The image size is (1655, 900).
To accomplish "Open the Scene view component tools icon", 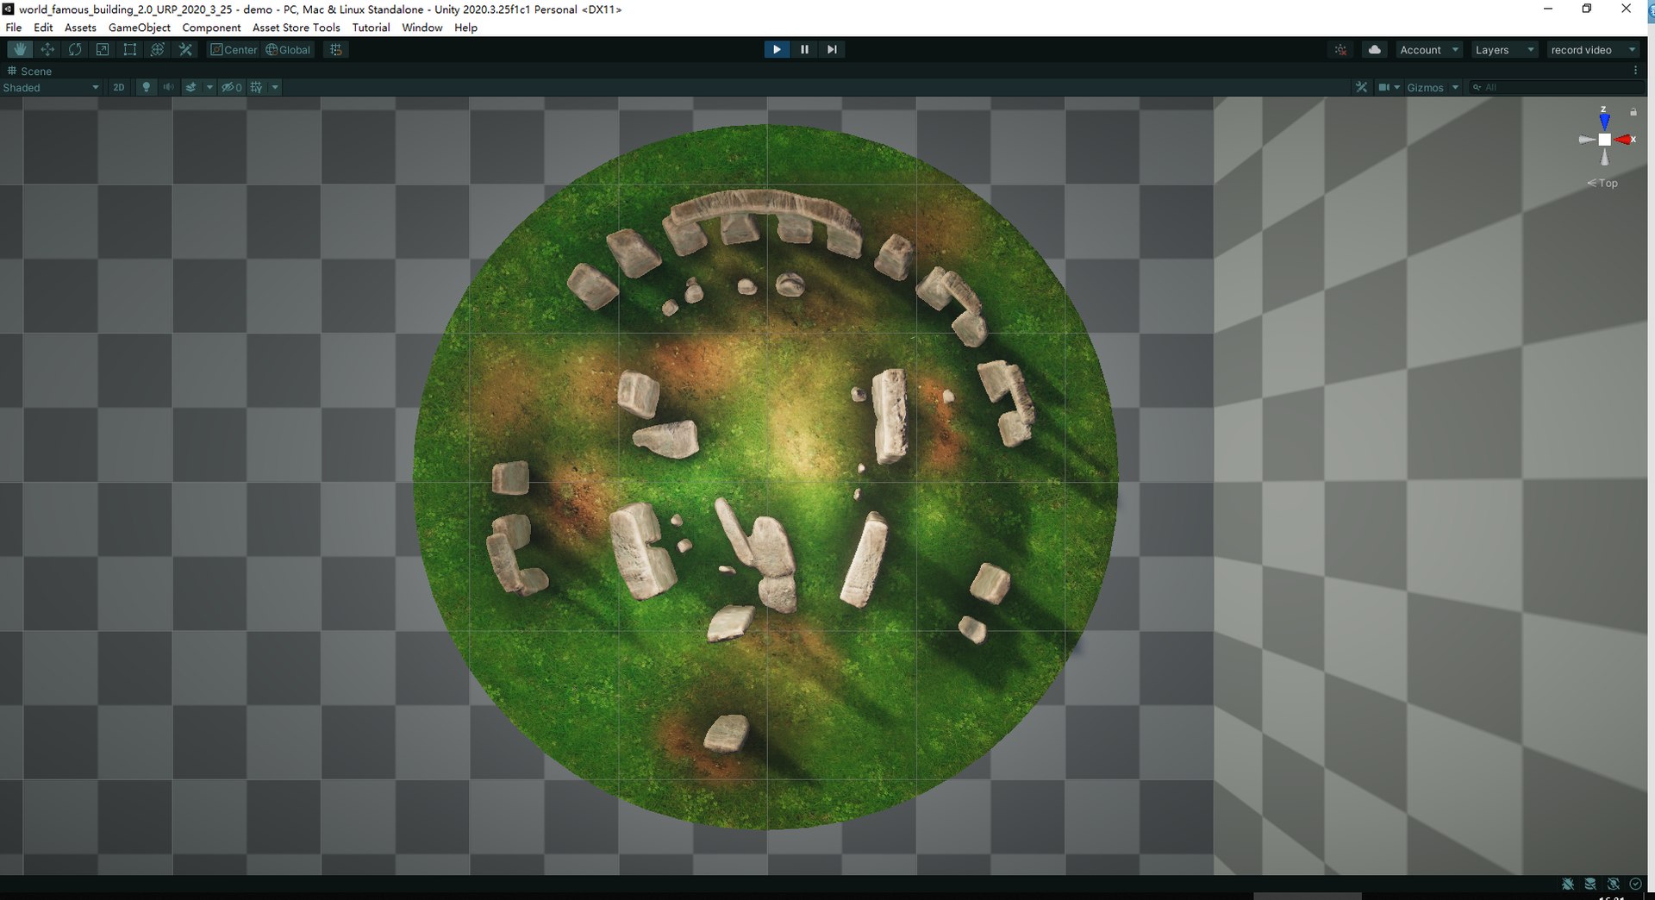I will 1361,87.
